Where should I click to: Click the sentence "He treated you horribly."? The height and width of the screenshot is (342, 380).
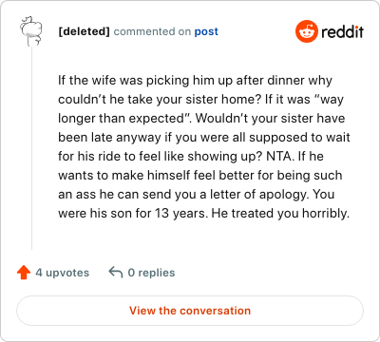click(x=280, y=213)
